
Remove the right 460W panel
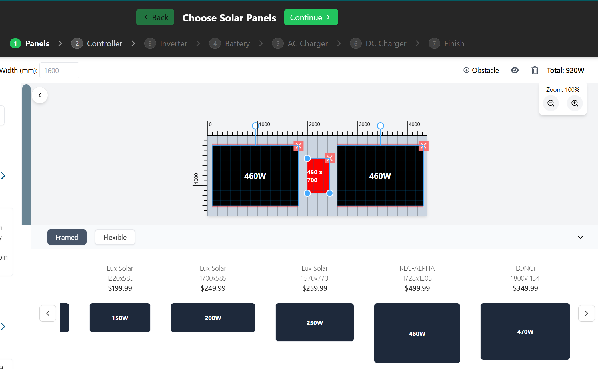pos(423,146)
